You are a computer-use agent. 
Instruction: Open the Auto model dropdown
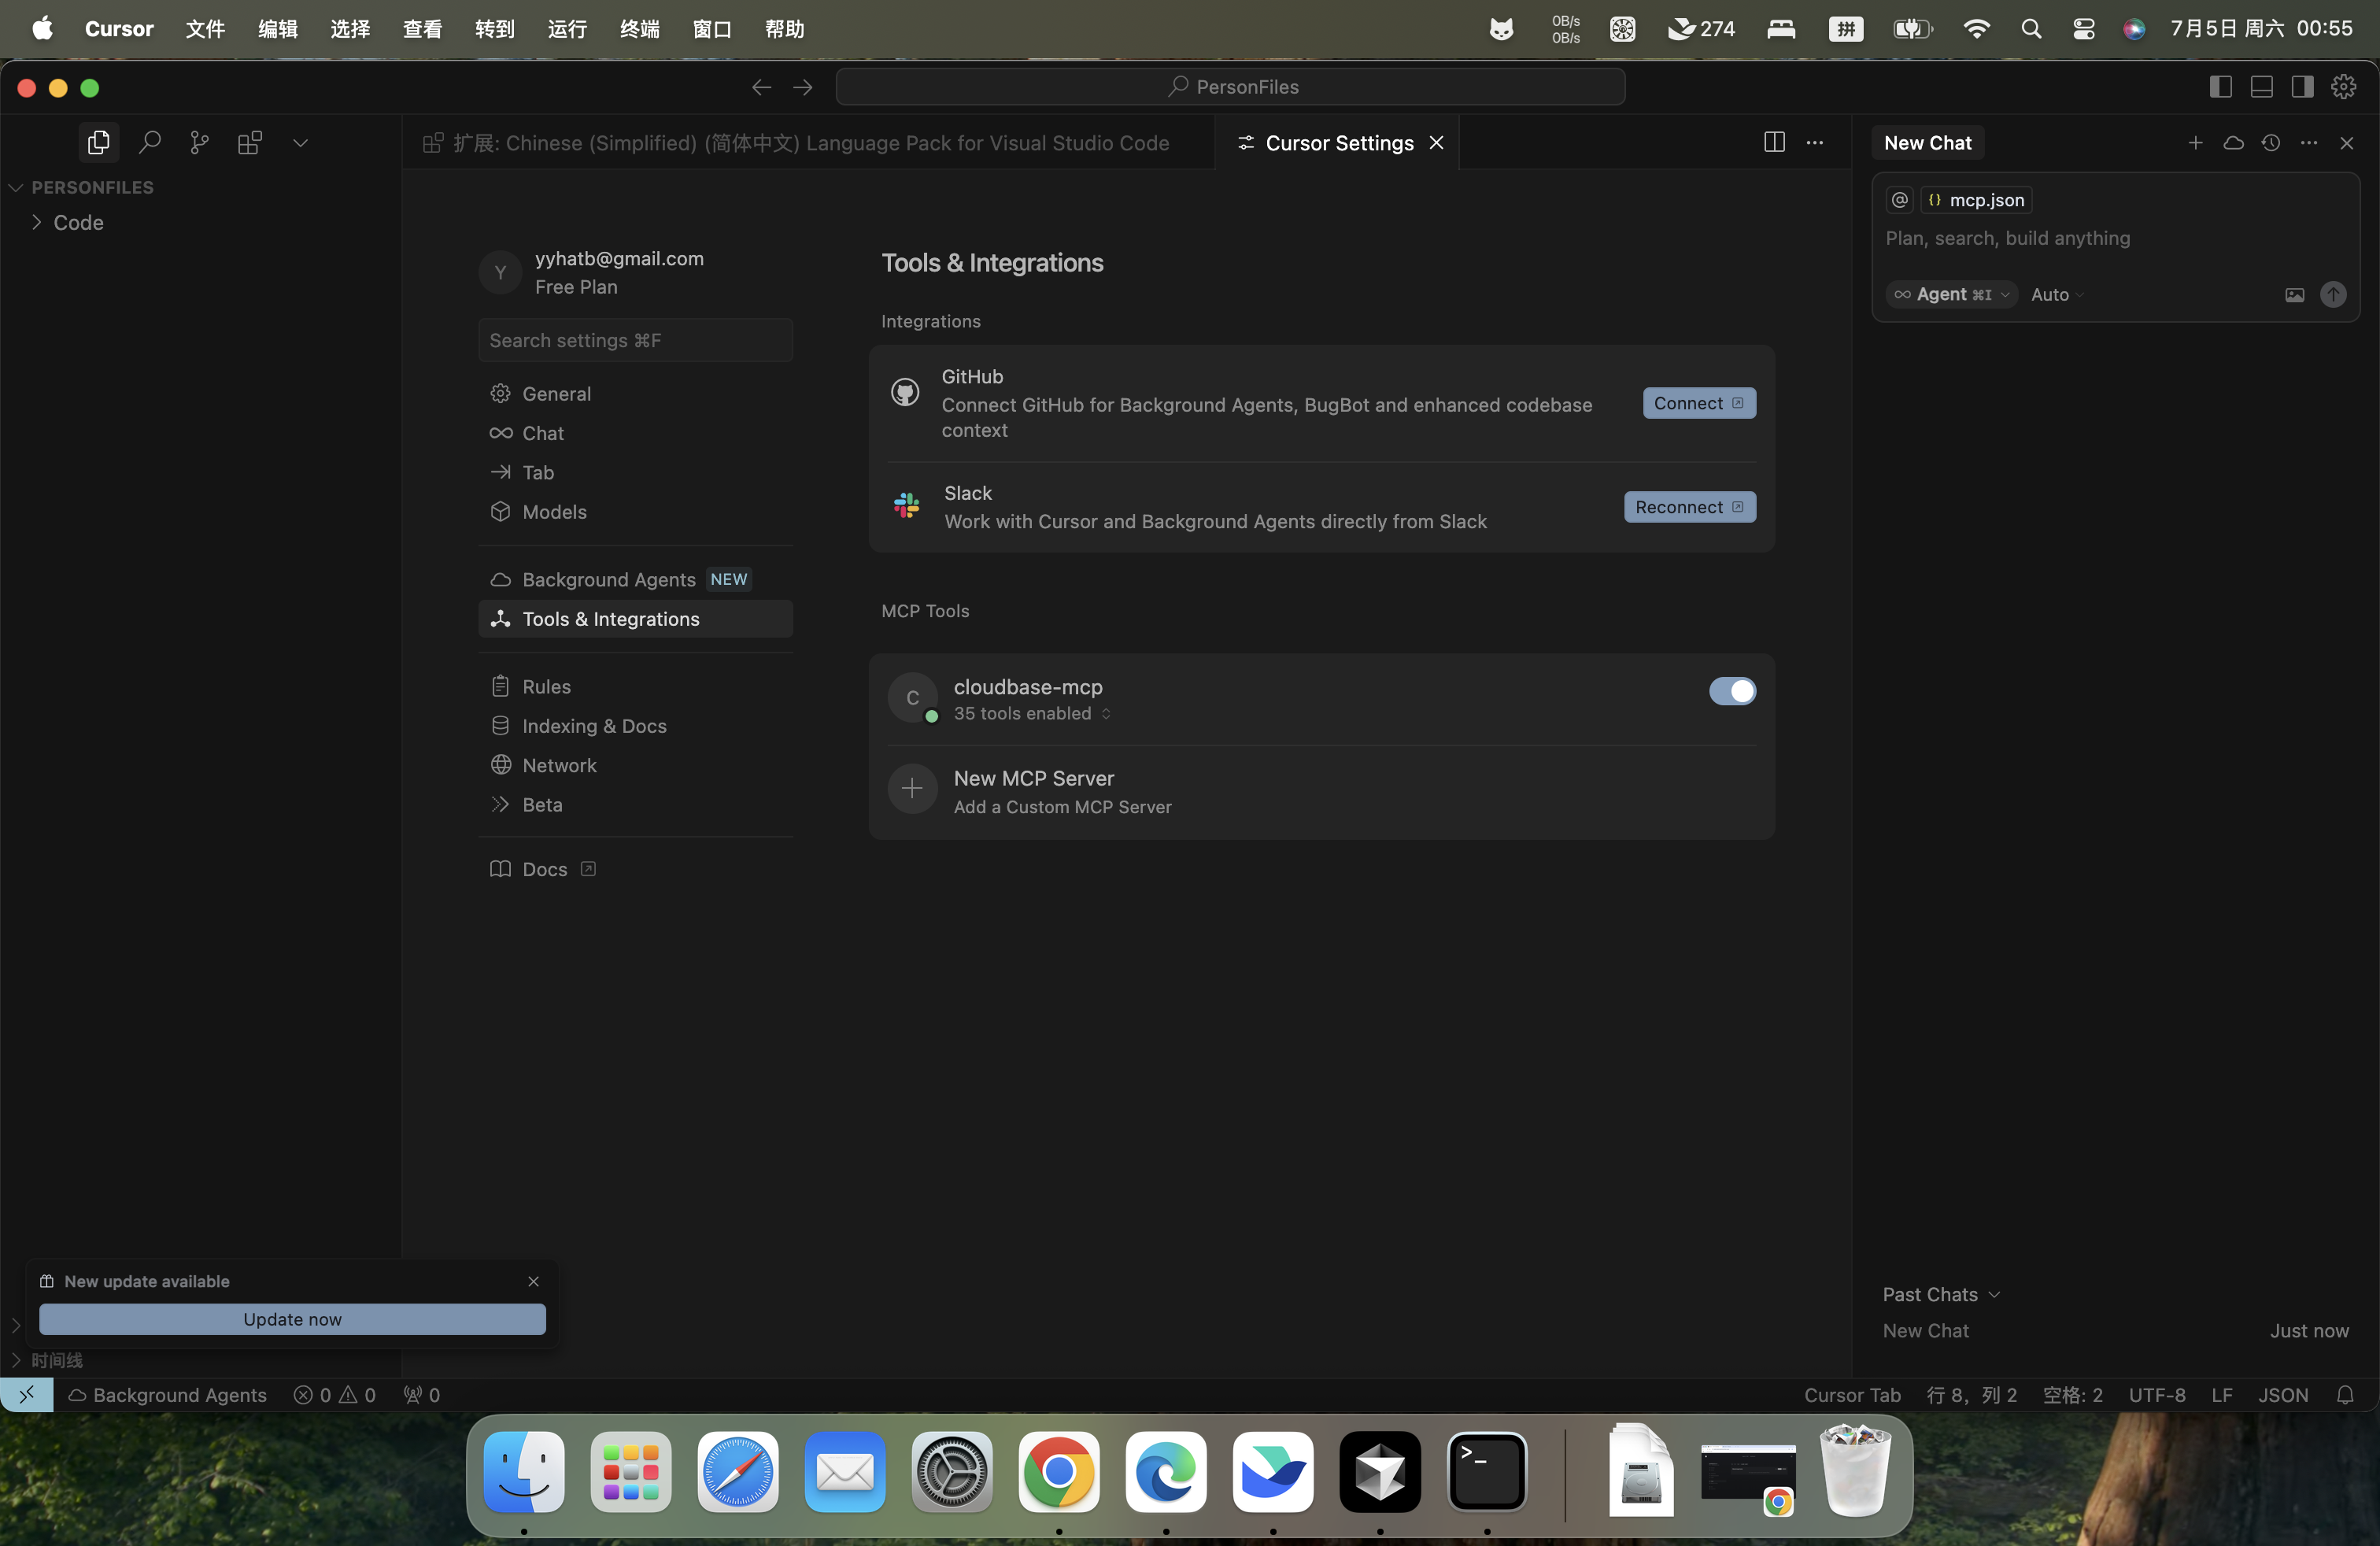pyautogui.click(x=2057, y=295)
